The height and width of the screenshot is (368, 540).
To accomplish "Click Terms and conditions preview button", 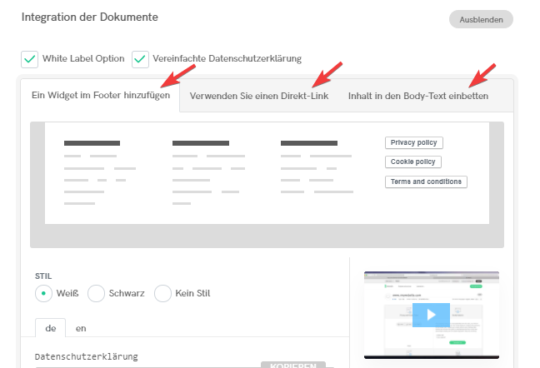I will click(426, 182).
